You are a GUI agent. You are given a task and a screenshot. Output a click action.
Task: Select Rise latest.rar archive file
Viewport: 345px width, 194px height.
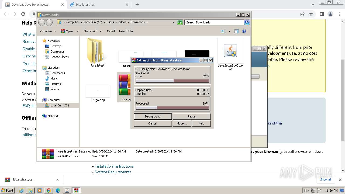click(x=125, y=87)
